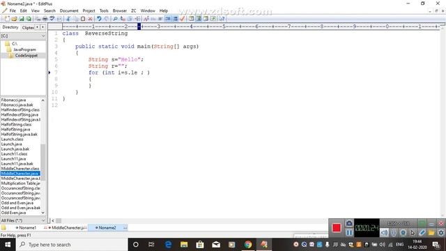
Task: Click the column ruler marker
Action: [139, 26]
